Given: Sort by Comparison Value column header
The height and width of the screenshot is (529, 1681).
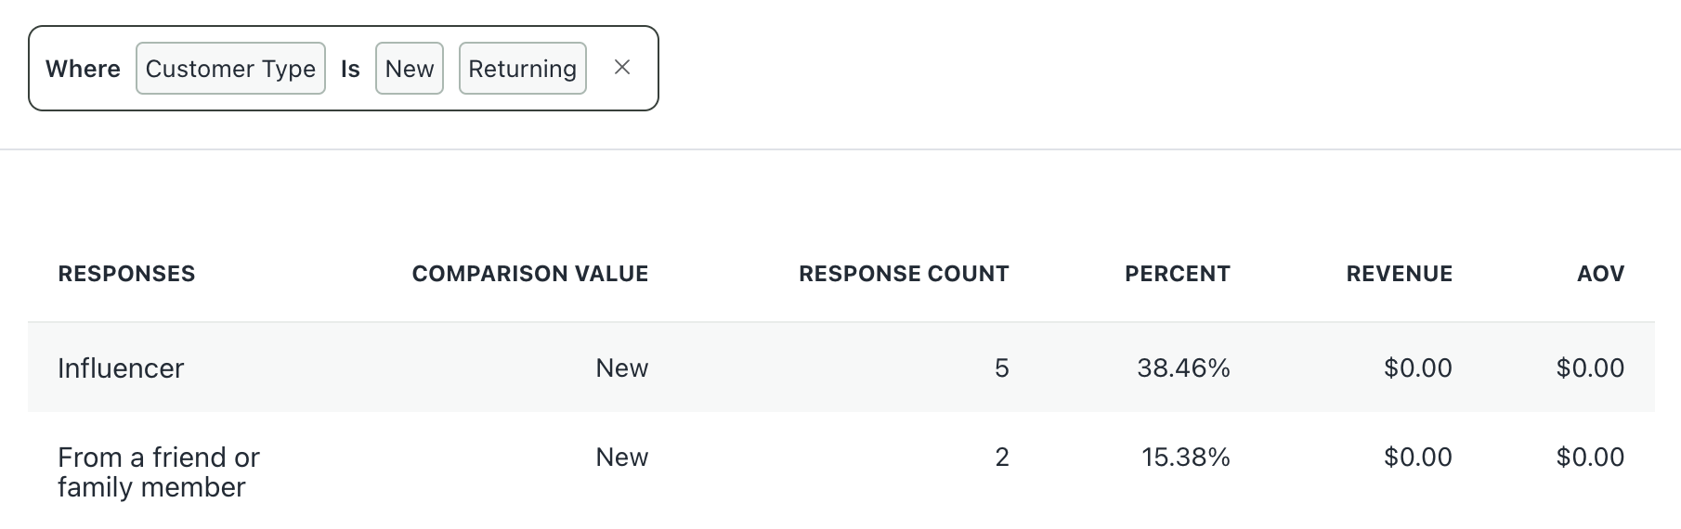Looking at the screenshot, I should pyautogui.click(x=530, y=274).
